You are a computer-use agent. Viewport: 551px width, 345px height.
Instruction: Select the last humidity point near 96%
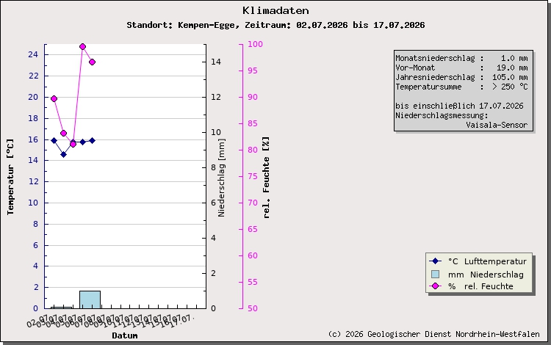click(x=92, y=62)
